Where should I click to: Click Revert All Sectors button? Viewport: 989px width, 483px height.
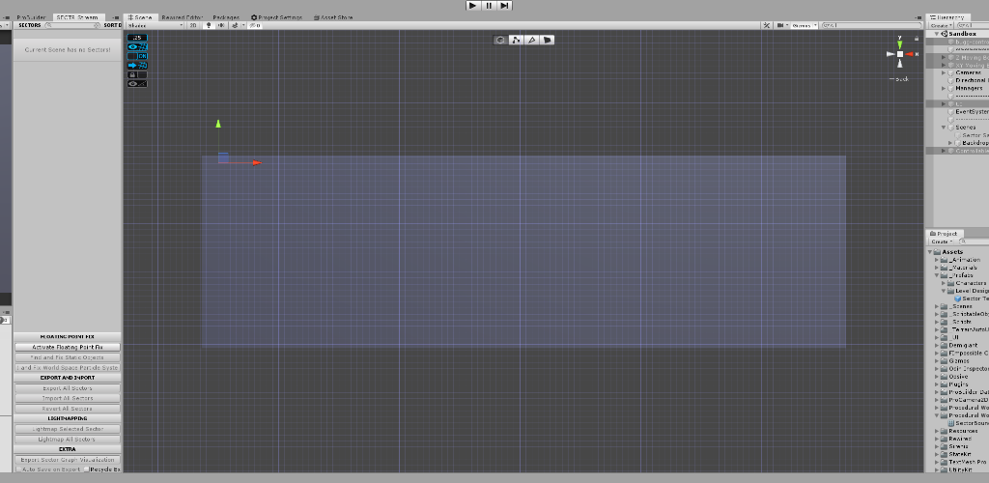[x=68, y=408]
